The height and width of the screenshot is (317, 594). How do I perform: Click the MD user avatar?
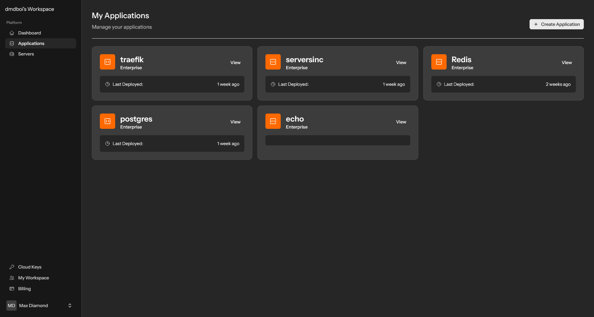click(x=11, y=306)
